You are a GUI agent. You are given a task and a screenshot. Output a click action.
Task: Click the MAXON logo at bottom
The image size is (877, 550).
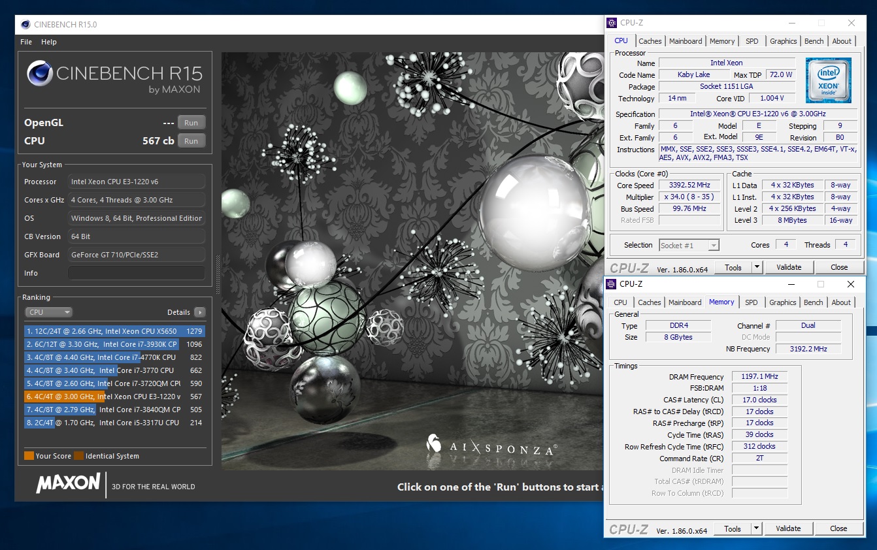[x=68, y=484]
